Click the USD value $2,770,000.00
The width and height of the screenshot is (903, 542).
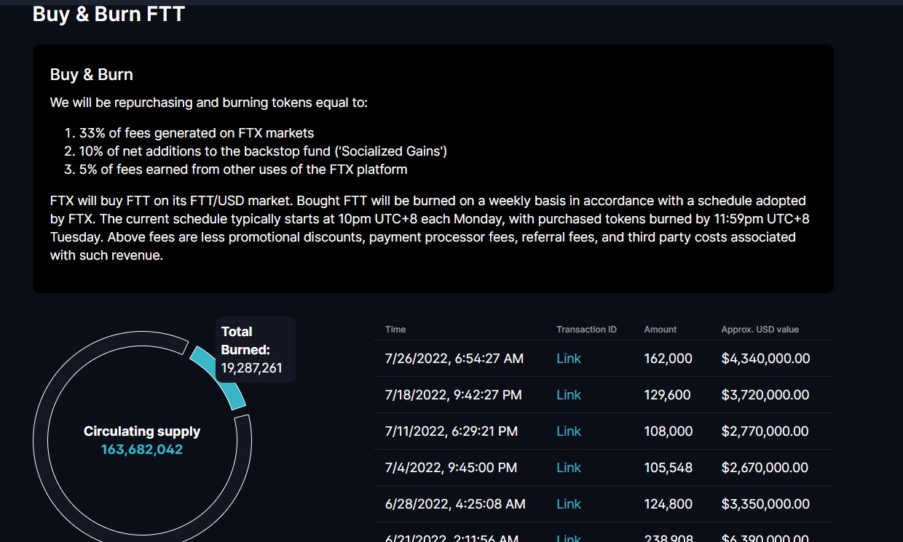[765, 431]
